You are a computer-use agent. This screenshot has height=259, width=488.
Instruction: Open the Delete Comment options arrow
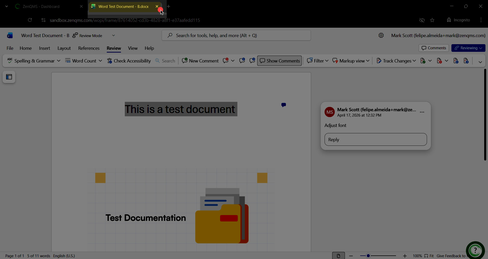[x=233, y=61]
